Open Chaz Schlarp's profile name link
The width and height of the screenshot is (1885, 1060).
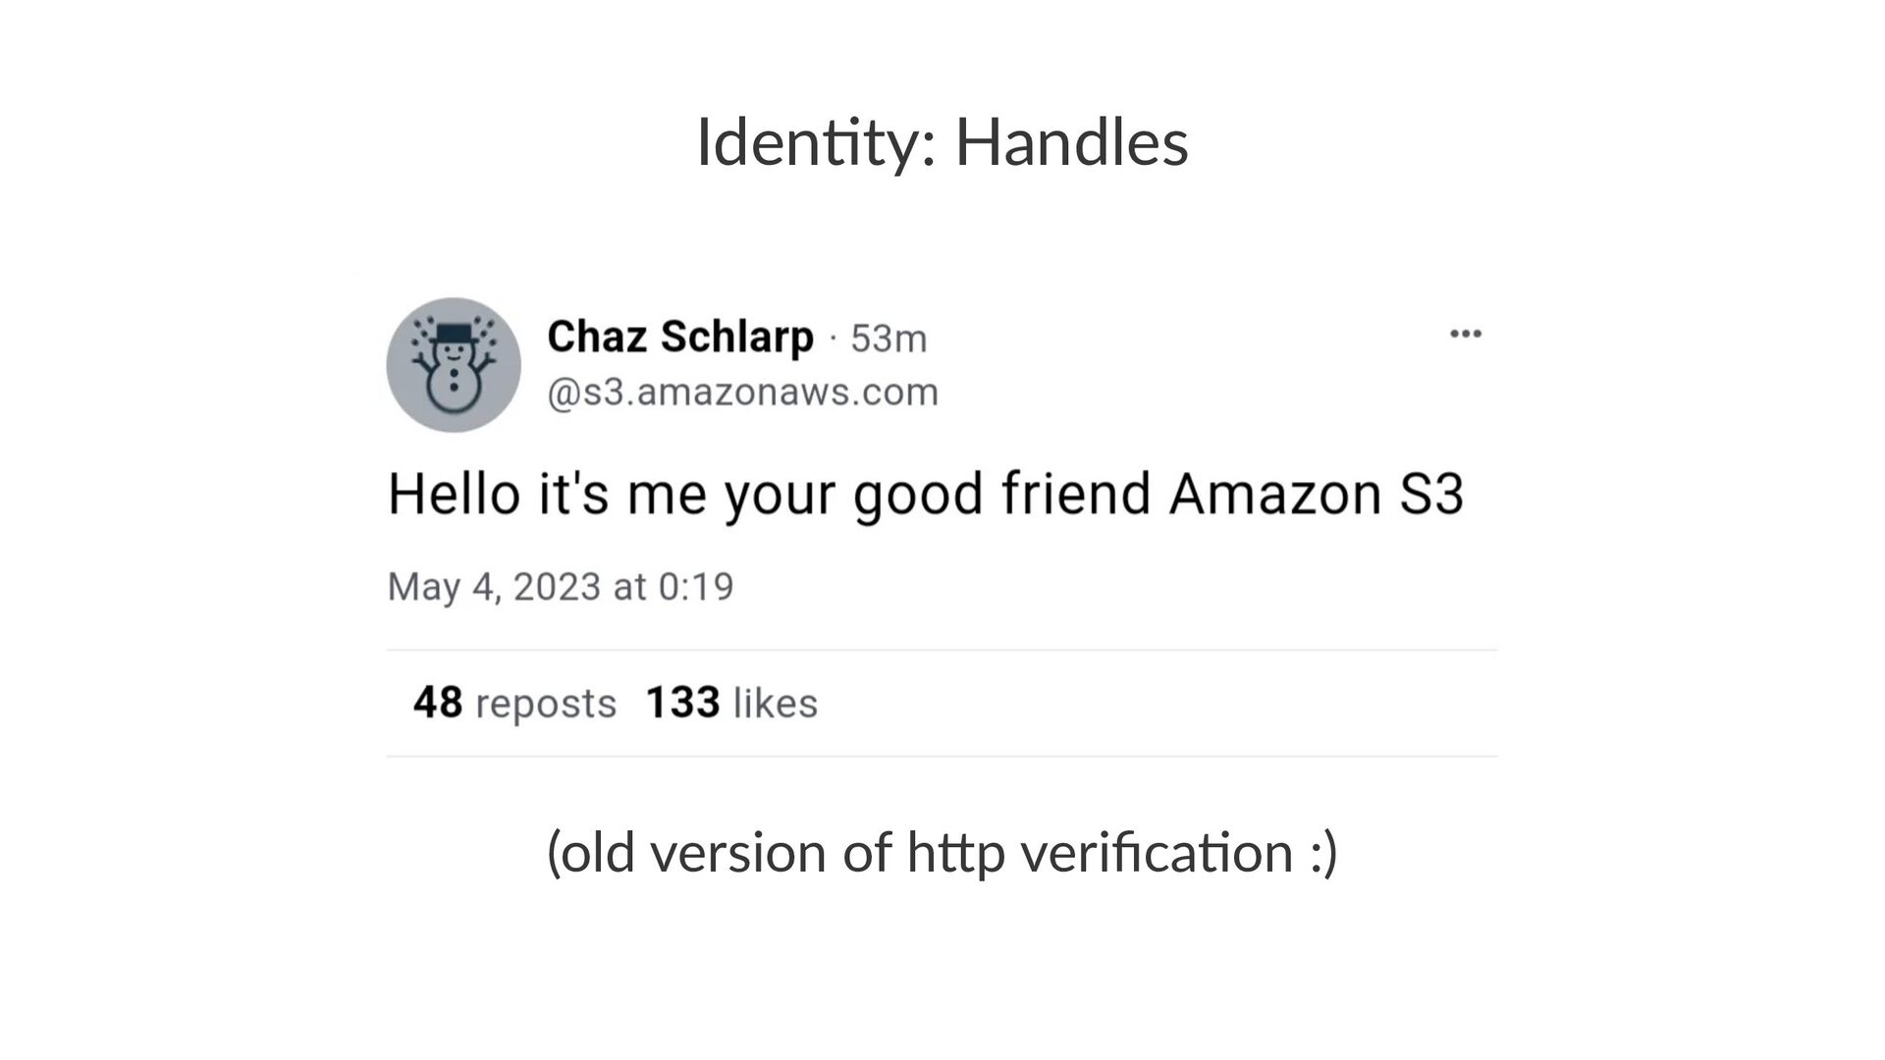point(680,337)
